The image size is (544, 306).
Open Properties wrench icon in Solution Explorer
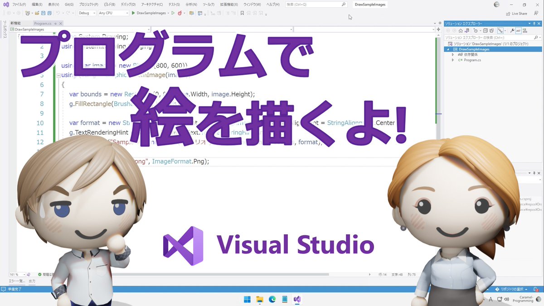(x=512, y=31)
